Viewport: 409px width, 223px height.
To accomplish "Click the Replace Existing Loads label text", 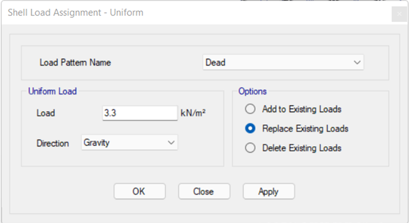I will (x=305, y=128).
